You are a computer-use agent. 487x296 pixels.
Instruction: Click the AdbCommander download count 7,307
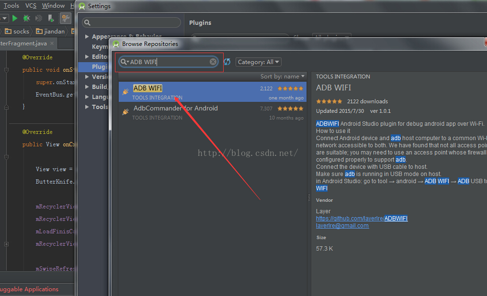coord(266,109)
